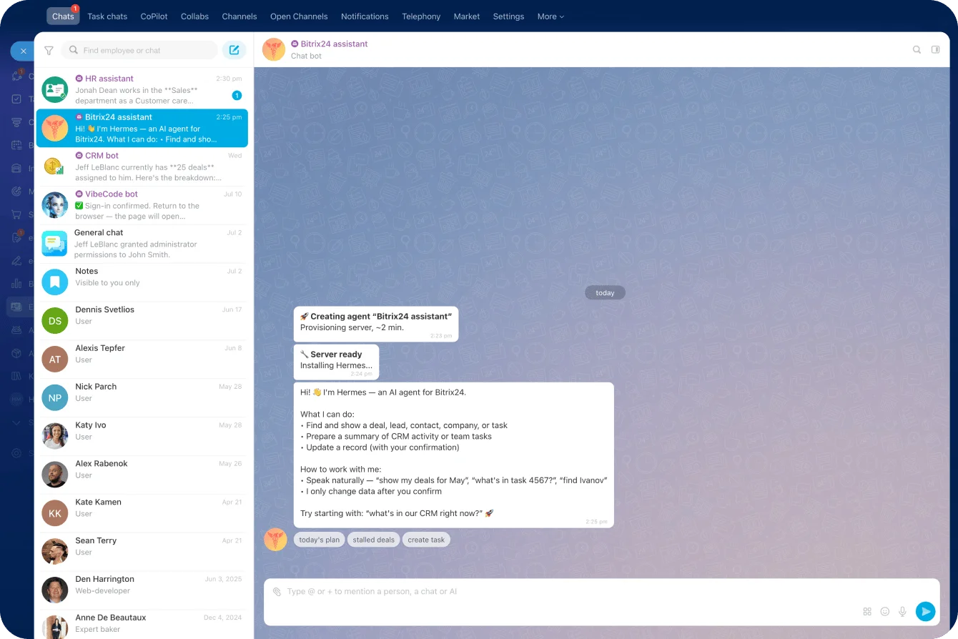Switch to the Chats tab

63,16
